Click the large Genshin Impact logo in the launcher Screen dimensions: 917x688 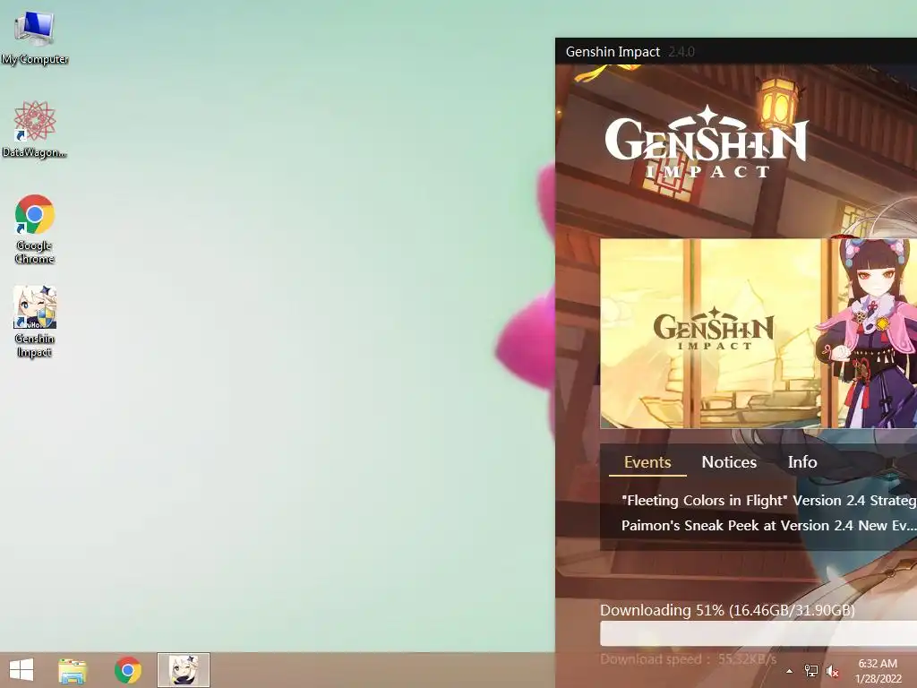[707, 141]
